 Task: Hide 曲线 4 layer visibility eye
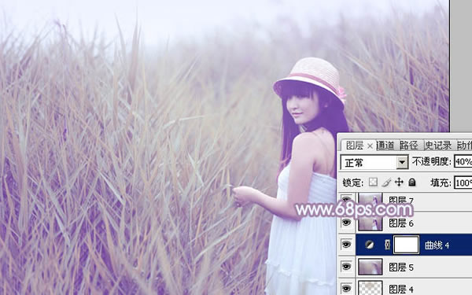(x=346, y=245)
